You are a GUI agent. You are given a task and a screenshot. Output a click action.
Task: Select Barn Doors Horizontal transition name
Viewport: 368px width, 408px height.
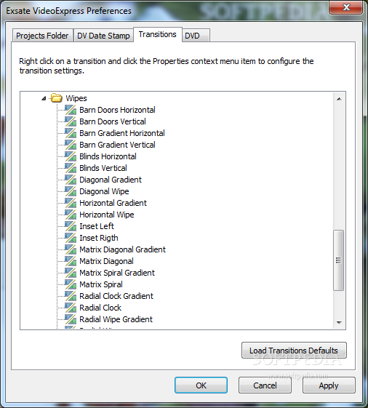pos(117,110)
